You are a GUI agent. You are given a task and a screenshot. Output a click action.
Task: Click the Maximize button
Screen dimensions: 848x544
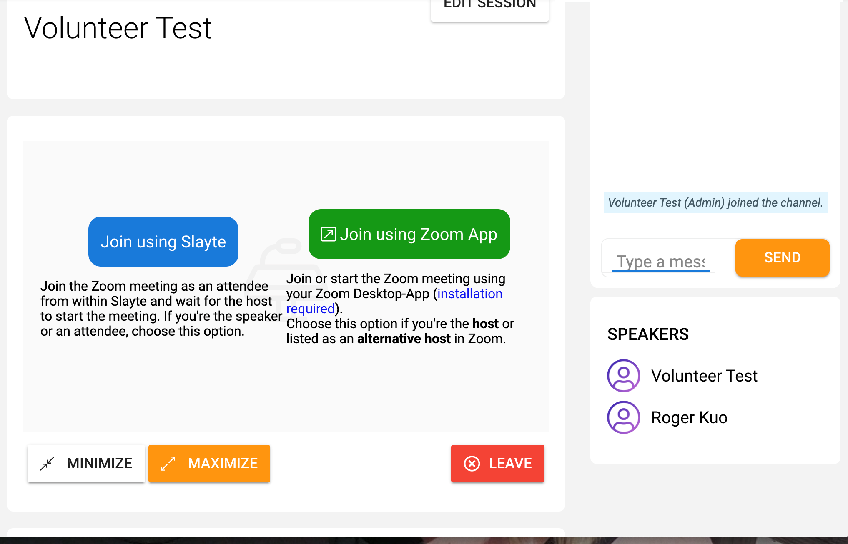point(209,464)
